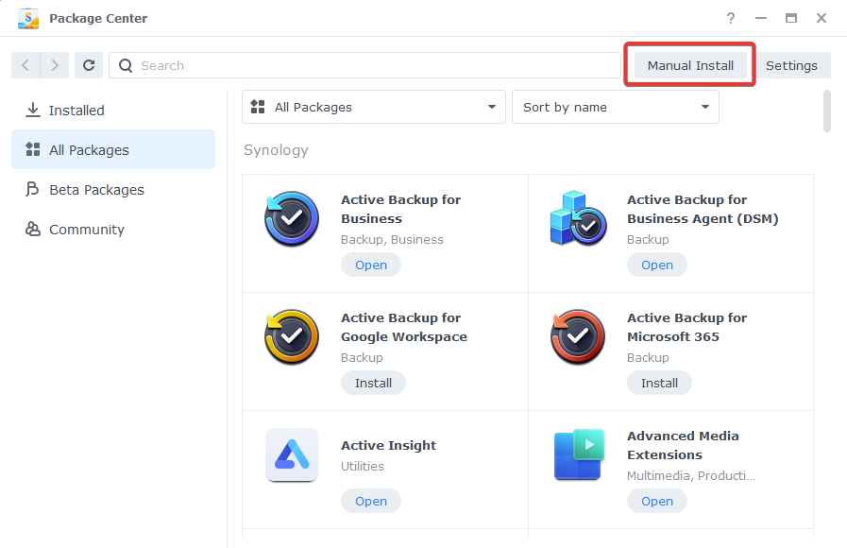Click the Active Backup for Business Agent (DSM) icon
Screen dimensions: 847x548
coord(578,218)
